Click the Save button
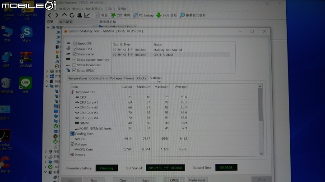 [x=146, y=180]
